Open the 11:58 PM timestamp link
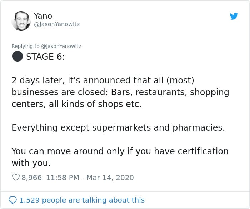 pyautogui.click(x=62, y=178)
